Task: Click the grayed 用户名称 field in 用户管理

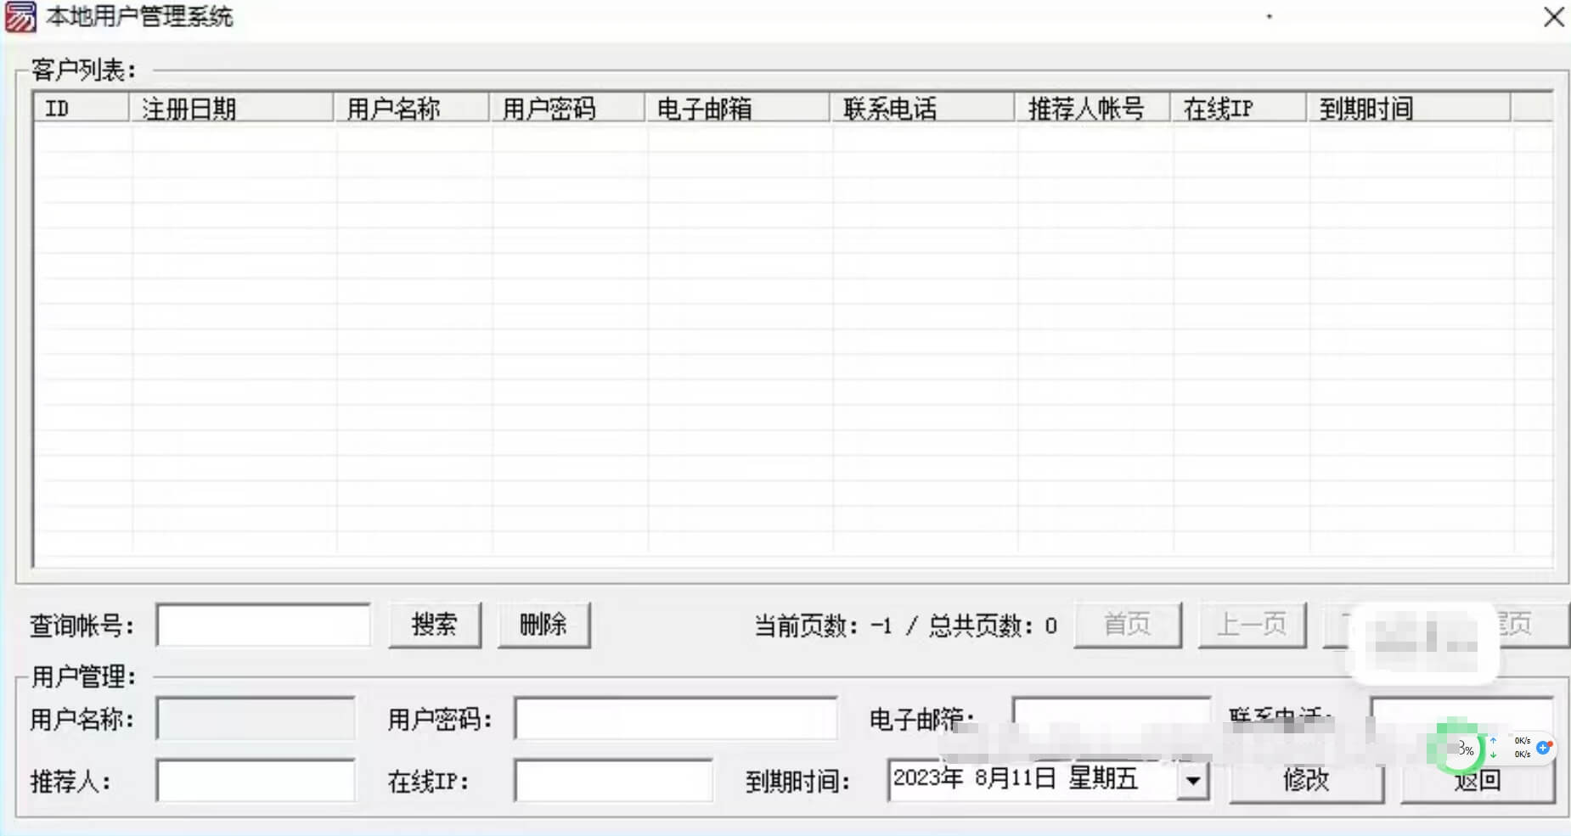Action: tap(256, 720)
